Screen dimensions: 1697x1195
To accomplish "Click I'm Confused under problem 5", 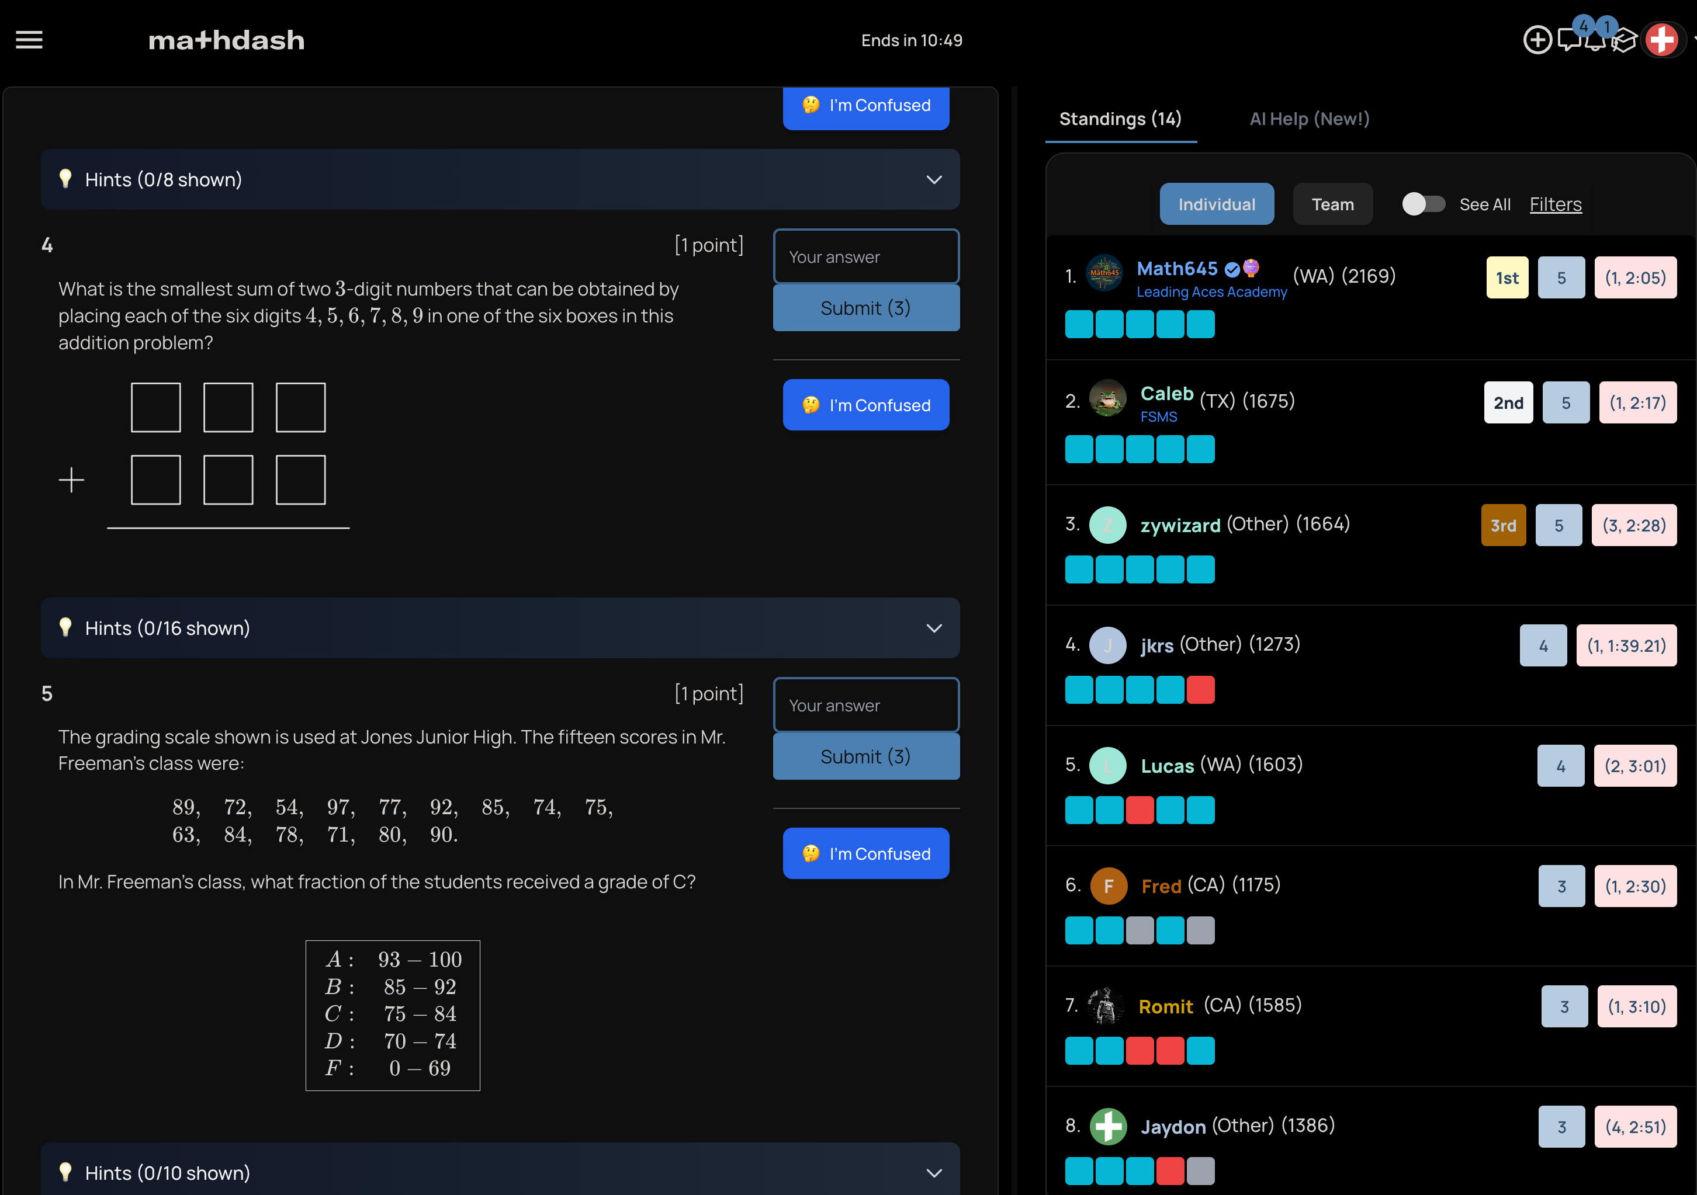I will click(865, 853).
